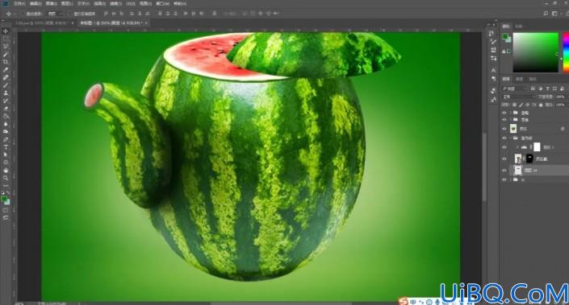This screenshot has width=569, height=305.
Task: Select the Eyedropper tool
Action: point(6,69)
